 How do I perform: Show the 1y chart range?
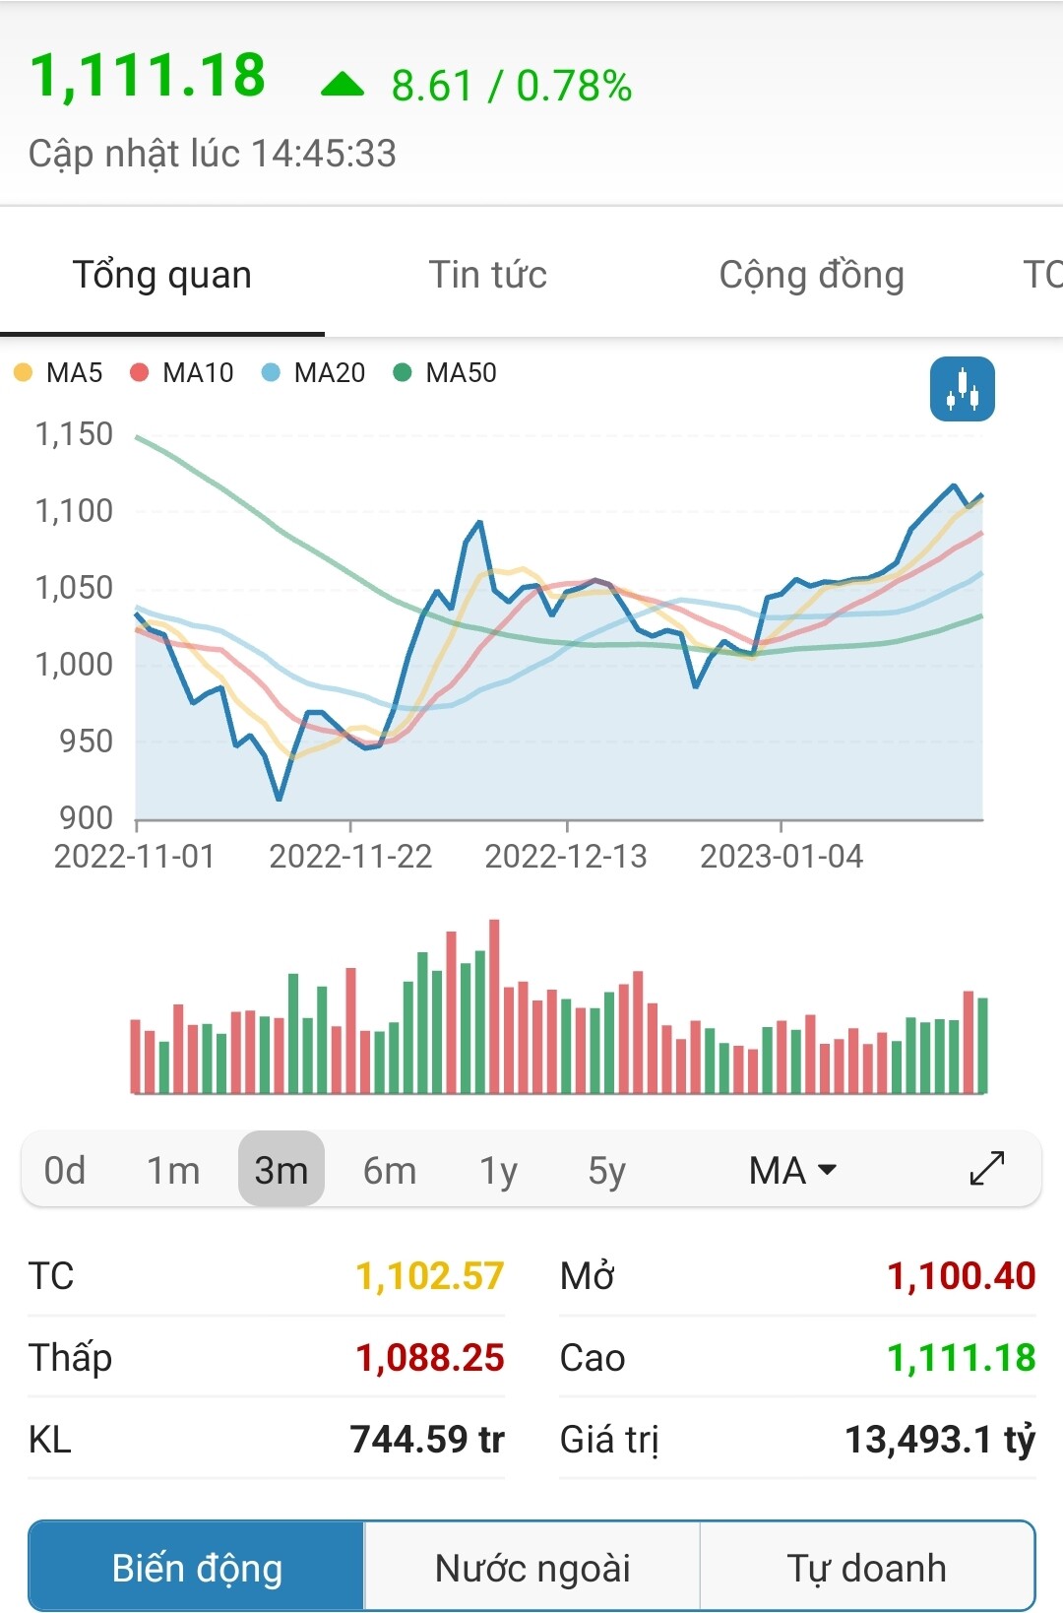498,1170
